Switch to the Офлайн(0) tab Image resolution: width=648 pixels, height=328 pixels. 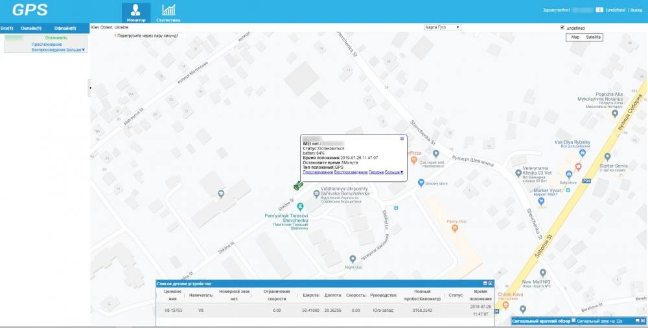[65, 28]
